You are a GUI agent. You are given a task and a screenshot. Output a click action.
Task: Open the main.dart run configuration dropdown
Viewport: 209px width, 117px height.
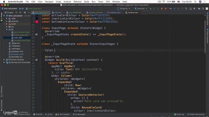click(x=141, y=9)
